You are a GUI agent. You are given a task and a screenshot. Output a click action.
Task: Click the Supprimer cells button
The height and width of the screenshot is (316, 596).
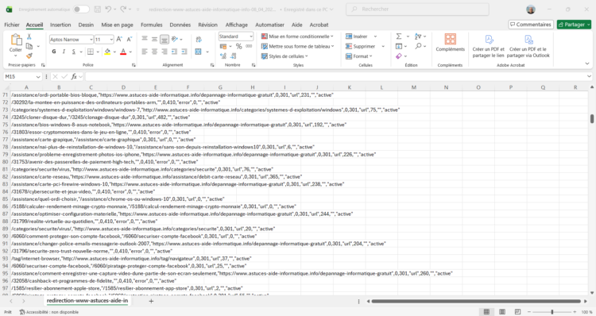[360, 46]
